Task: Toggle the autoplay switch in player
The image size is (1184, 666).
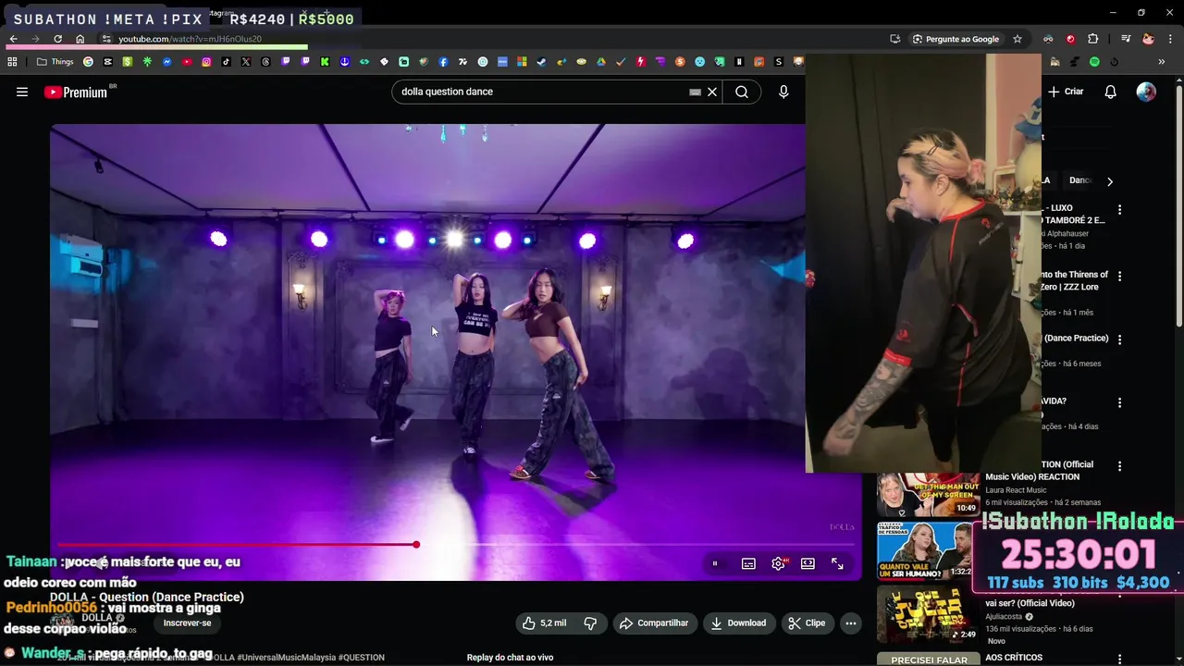Action: click(715, 563)
